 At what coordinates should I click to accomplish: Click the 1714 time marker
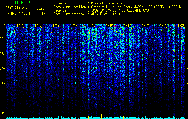pos(74,26)
